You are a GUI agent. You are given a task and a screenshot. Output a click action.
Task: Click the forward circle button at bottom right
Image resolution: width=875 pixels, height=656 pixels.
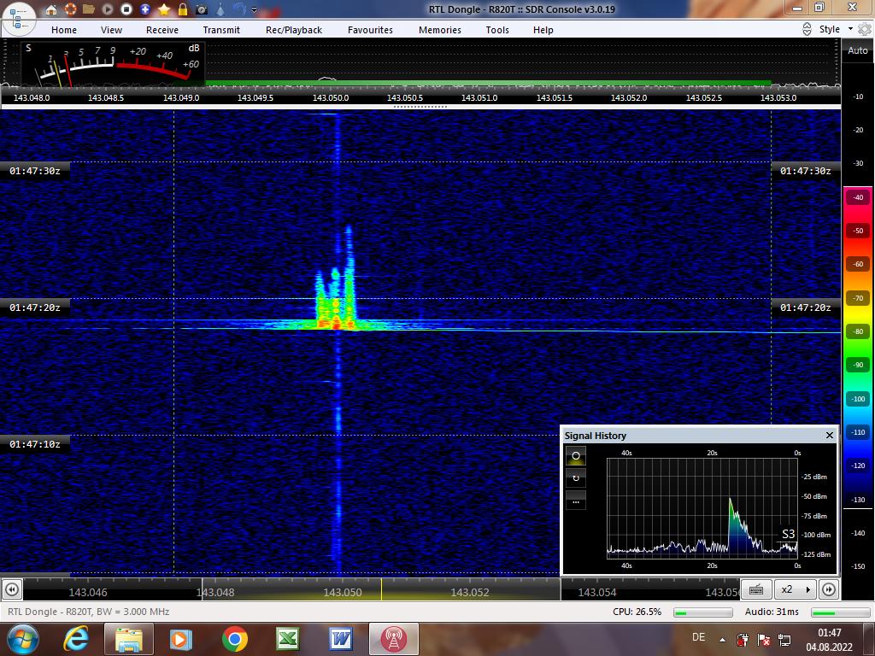(x=829, y=589)
